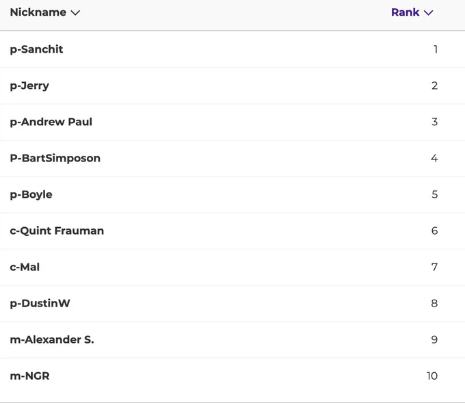
Task: Click the rank 2 cell for p-Jerry
Action: pos(434,86)
